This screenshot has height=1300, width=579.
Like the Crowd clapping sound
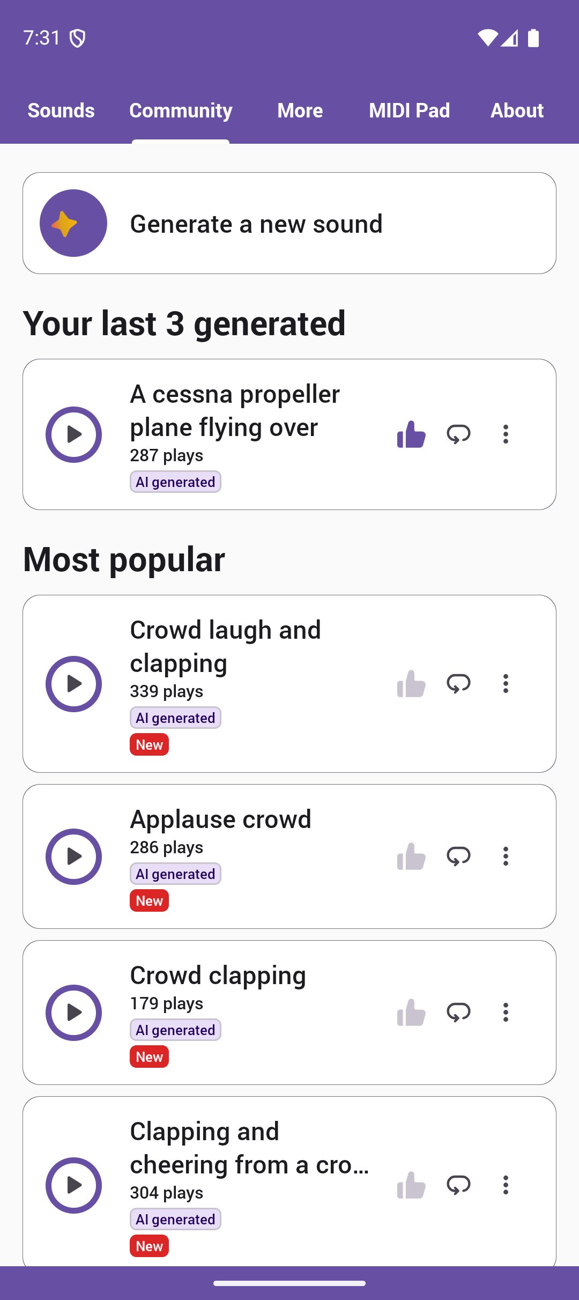coord(411,1013)
